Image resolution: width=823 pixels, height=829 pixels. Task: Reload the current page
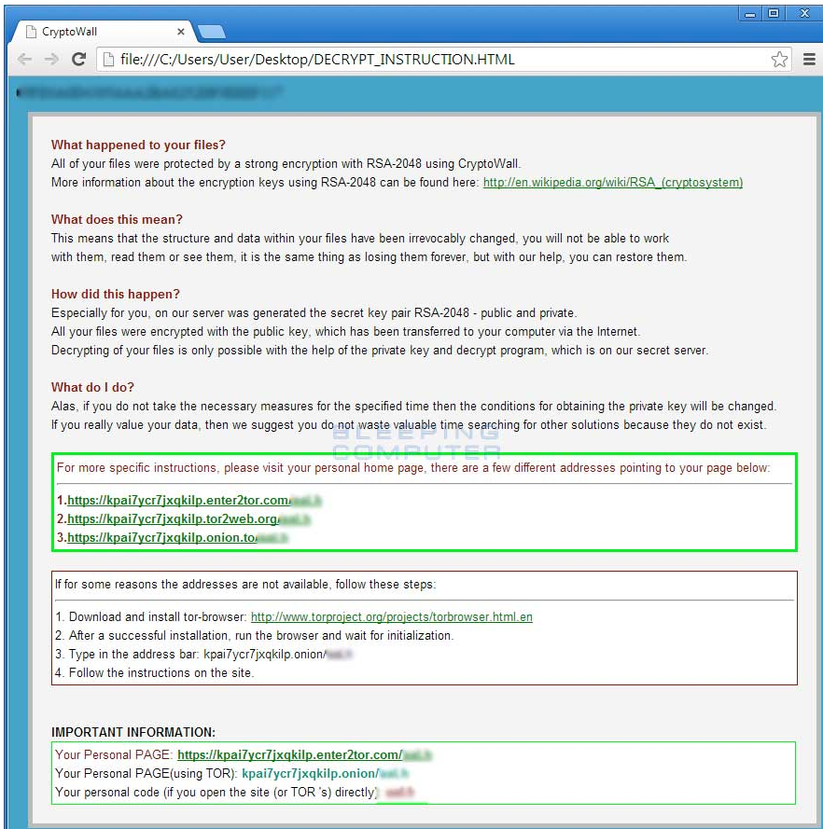[x=78, y=60]
